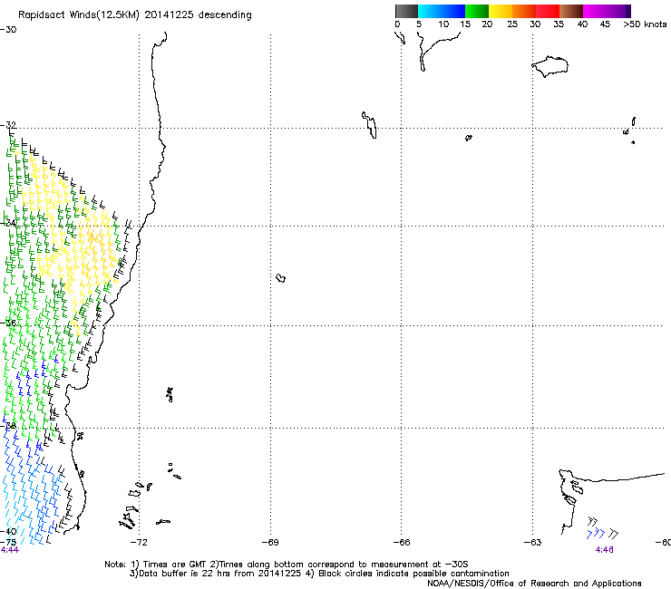Click the longitude label '-75'
671x589 pixels.
click(8, 542)
